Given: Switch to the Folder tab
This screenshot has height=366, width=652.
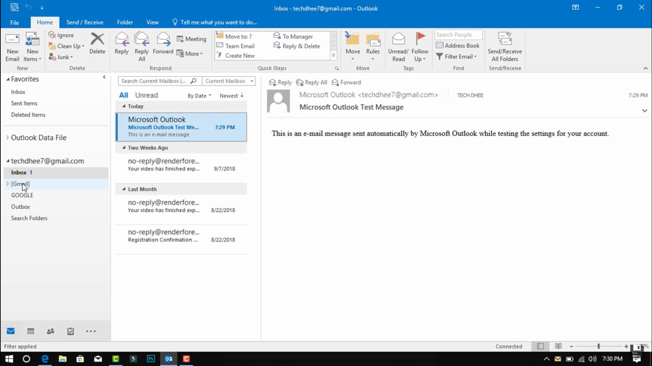Looking at the screenshot, I should tap(125, 22).
